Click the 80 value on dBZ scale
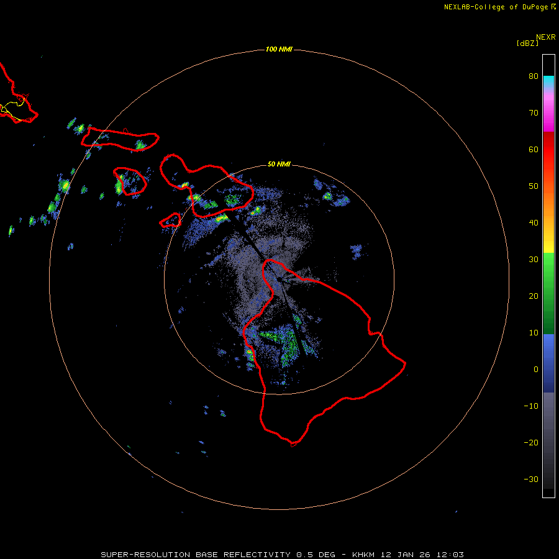Viewport: 559px width, 559px height. 534,76
